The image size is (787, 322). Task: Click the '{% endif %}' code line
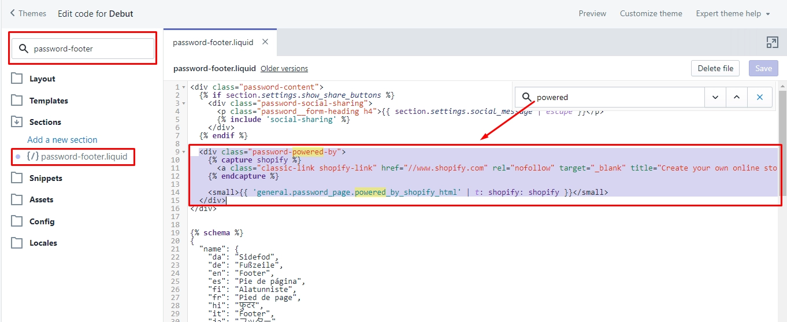tap(223, 136)
